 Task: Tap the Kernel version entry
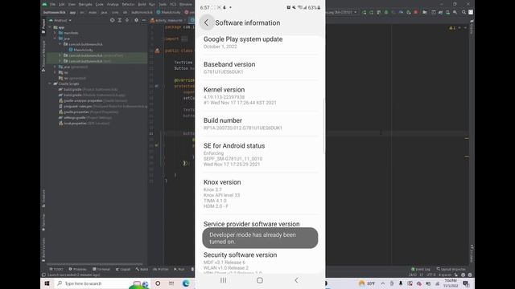click(x=260, y=96)
